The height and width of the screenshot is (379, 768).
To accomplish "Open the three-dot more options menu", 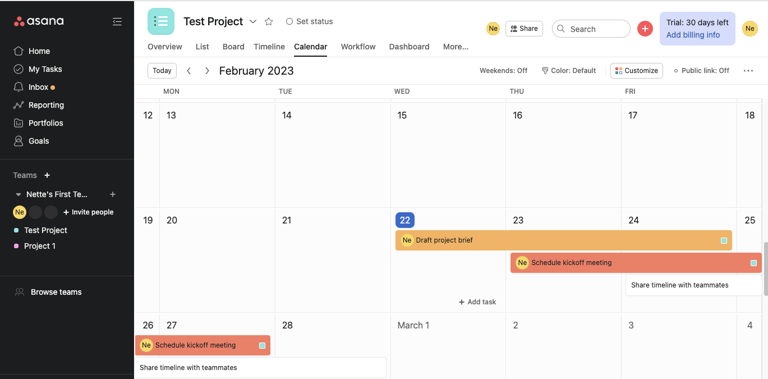I will (x=748, y=71).
